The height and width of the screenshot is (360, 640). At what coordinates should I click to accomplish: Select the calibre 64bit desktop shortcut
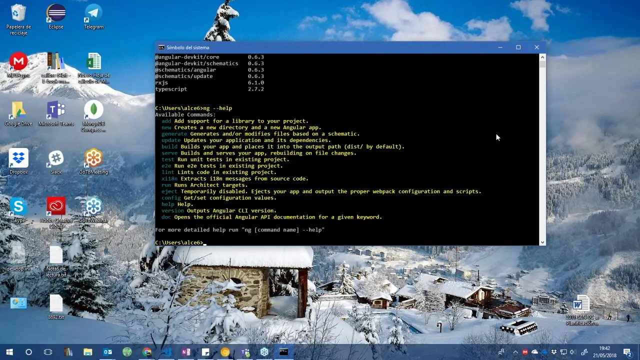[56, 68]
